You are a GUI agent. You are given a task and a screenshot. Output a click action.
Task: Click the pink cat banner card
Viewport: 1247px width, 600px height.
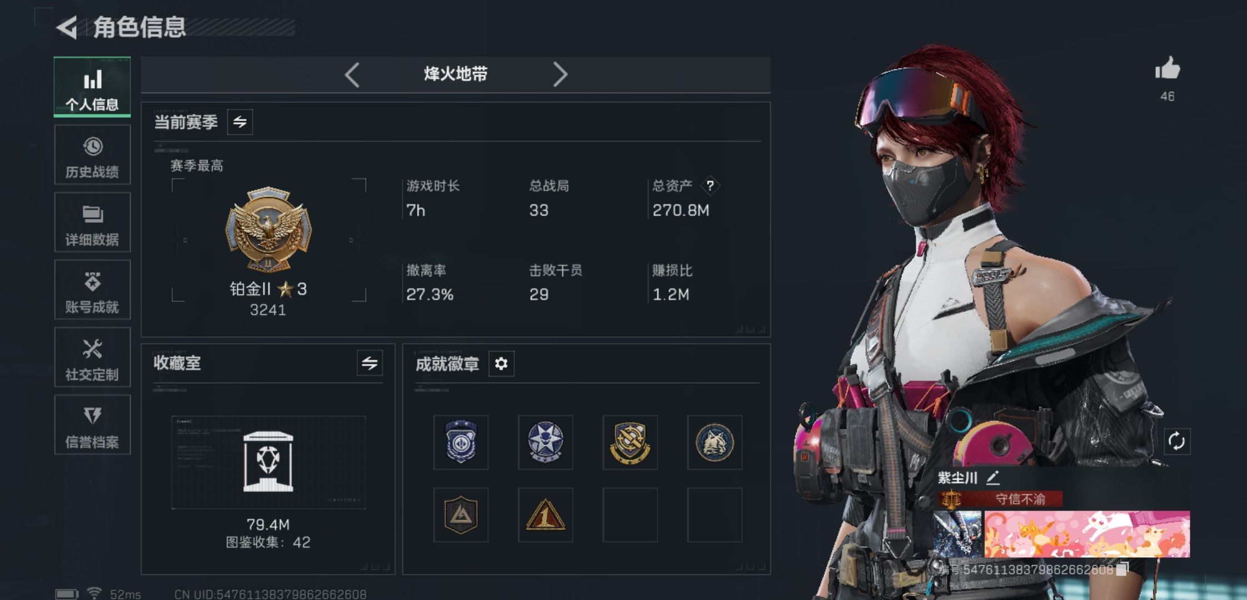click(x=1087, y=534)
